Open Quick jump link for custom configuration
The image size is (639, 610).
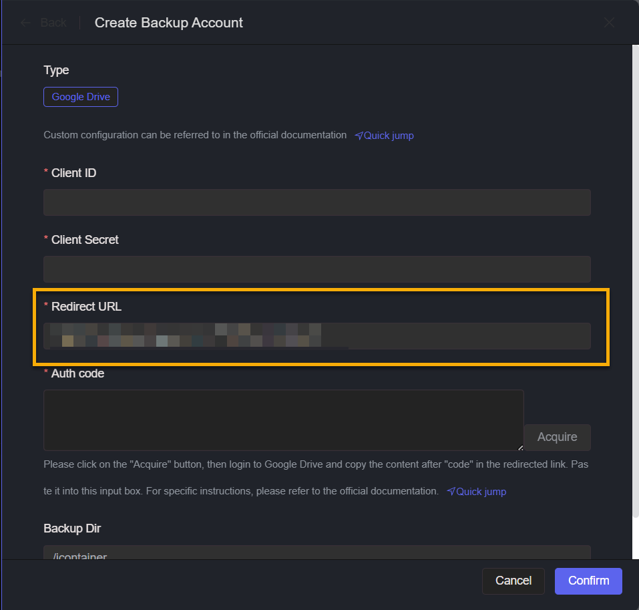coord(385,136)
